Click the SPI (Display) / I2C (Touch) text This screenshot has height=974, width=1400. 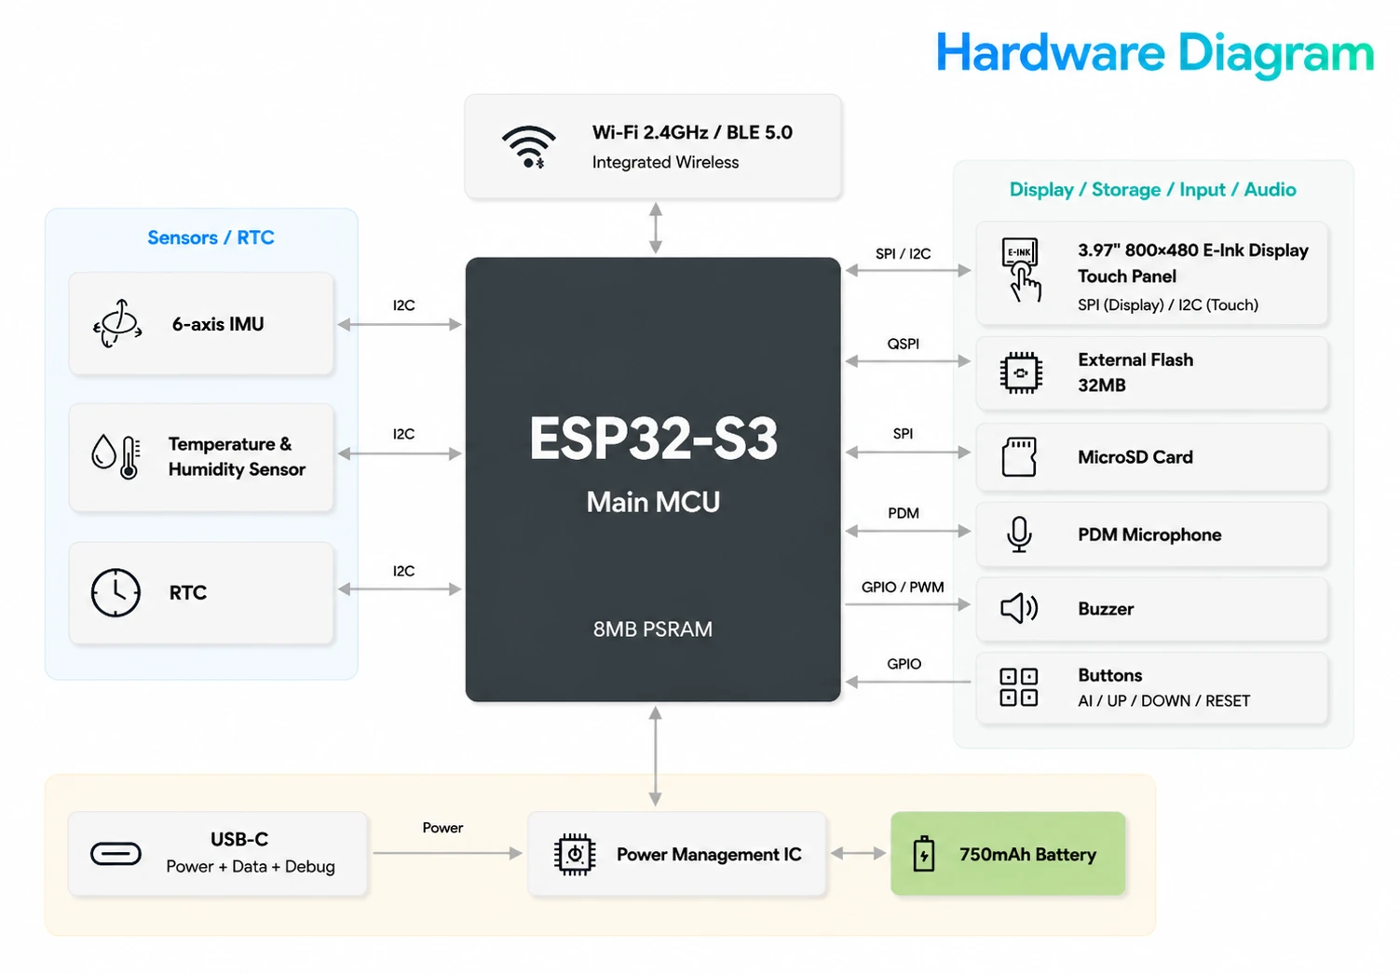click(1168, 304)
